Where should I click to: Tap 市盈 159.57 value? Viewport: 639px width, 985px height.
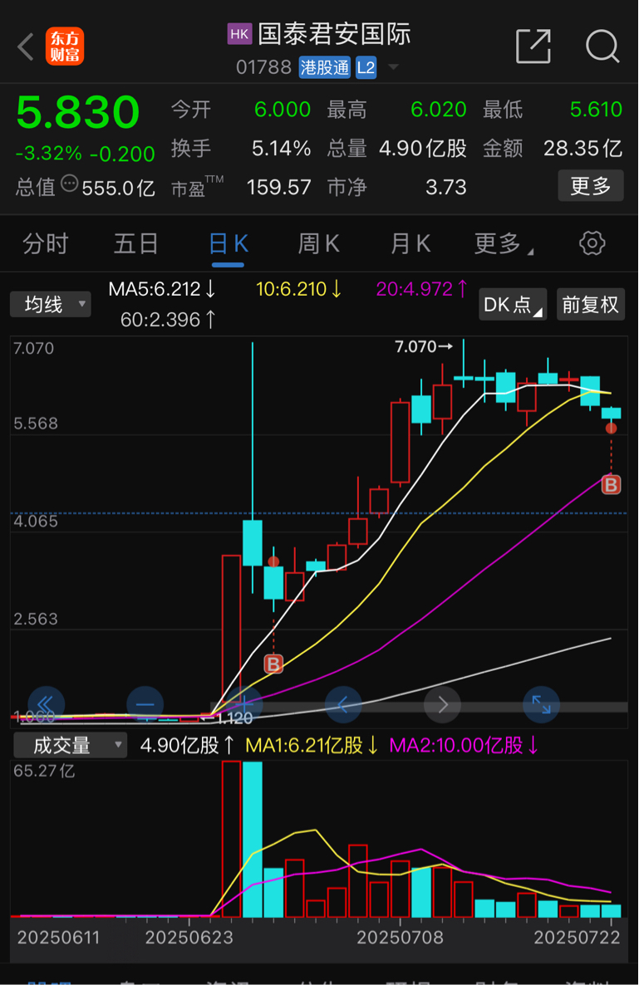278,187
